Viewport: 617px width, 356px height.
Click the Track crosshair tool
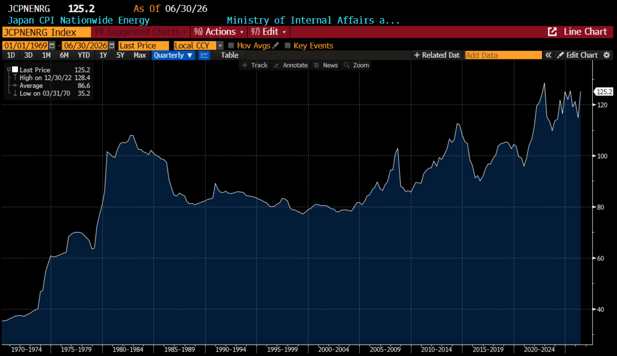(x=255, y=65)
